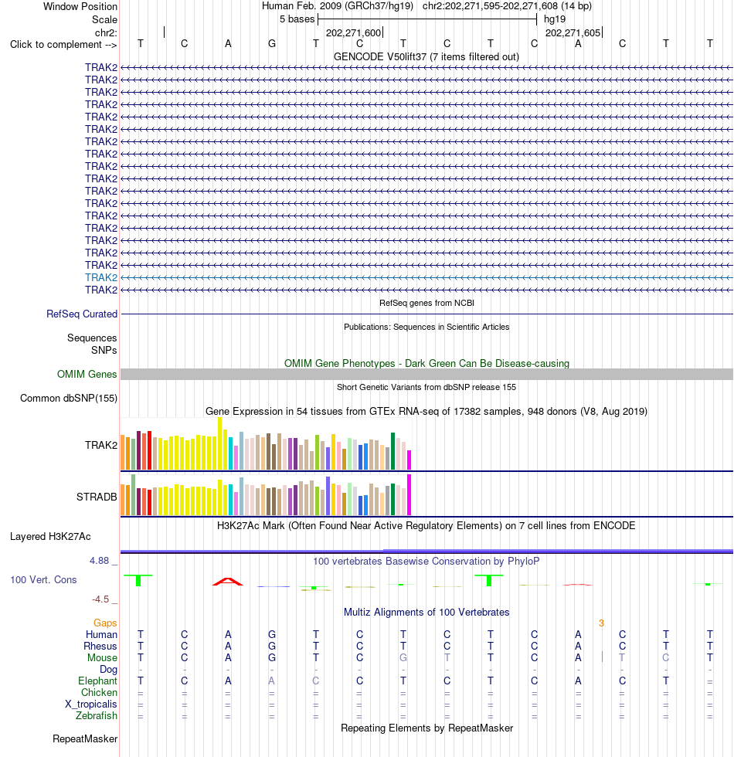Viewport: 734px width, 757px height.
Task: Click the magenta bar in STRADB chart
Action: (x=409, y=495)
